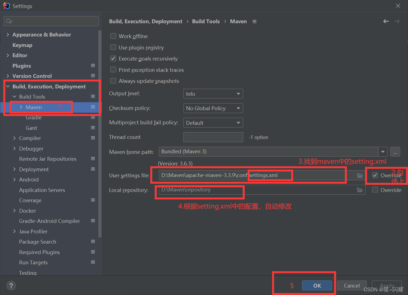Expand Appearance & Behavior section
Viewport: 408px width, 295px height.
click(x=8, y=35)
